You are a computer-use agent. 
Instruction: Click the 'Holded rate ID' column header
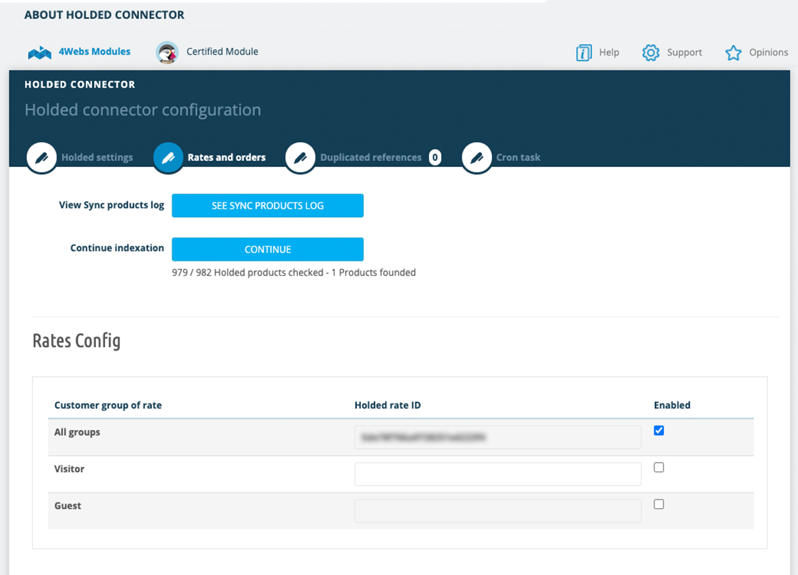pos(388,405)
